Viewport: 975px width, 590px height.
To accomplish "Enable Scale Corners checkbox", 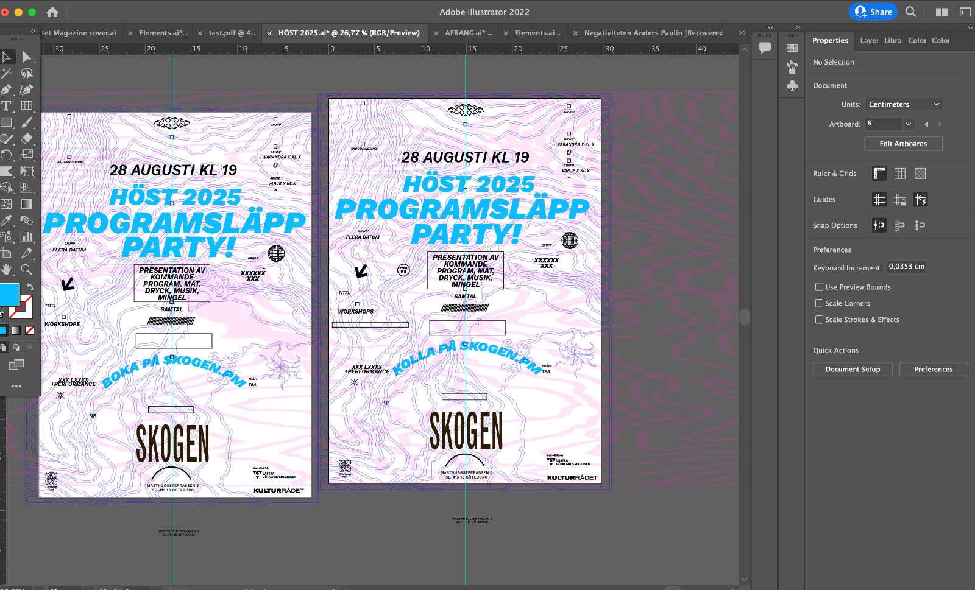I will tap(819, 303).
